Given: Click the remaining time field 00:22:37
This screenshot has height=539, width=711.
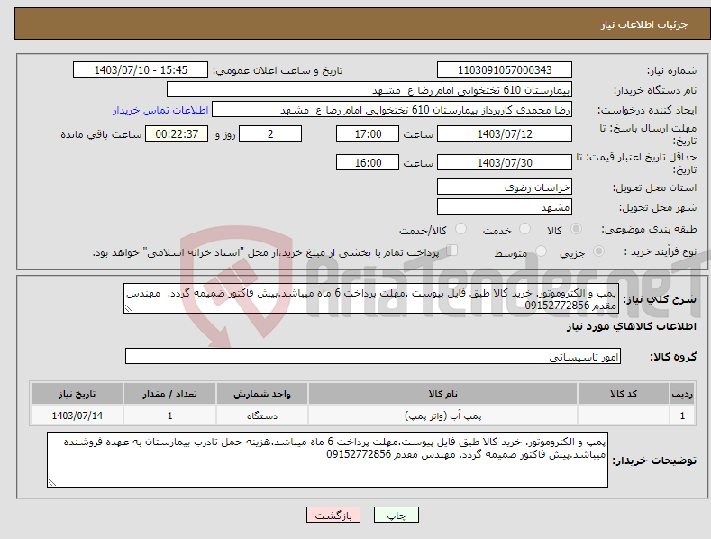Looking at the screenshot, I should point(177,133).
